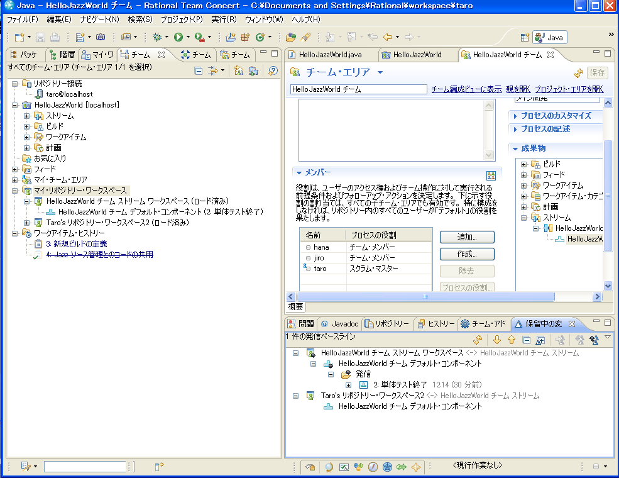Click the New wizard toolbar icon

(19, 37)
